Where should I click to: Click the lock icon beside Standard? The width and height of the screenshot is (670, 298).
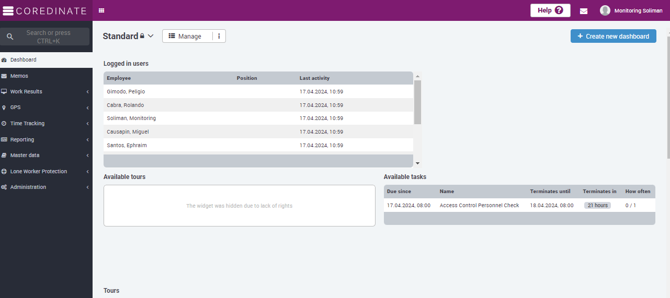142,36
